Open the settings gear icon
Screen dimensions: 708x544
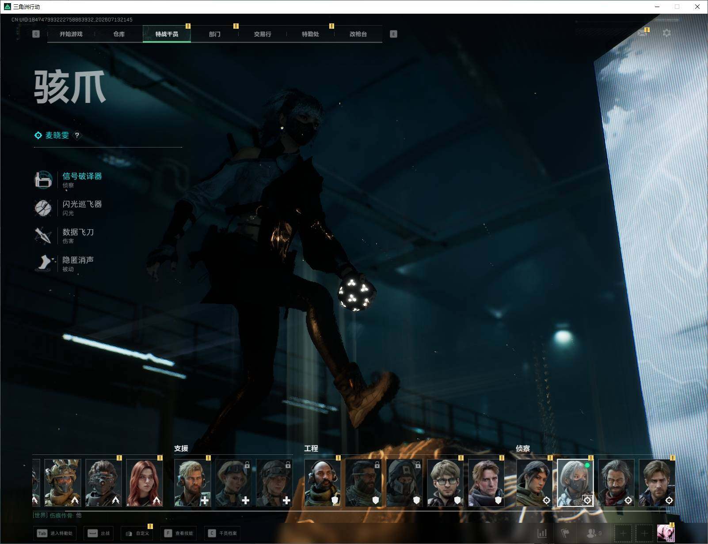tap(666, 33)
